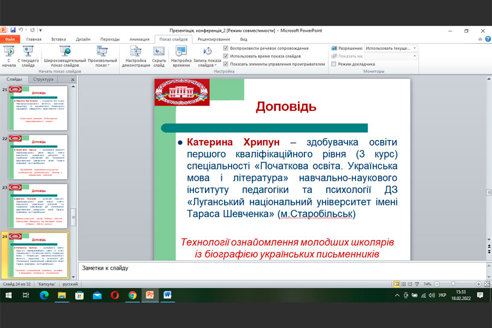Click Широковещательный показ слайдов icon
The image size is (492, 328).
pyautogui.click(x=65, y=52)
